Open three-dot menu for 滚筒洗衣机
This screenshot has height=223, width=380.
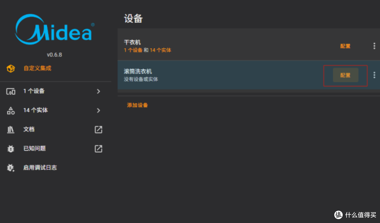coord(374,75)
